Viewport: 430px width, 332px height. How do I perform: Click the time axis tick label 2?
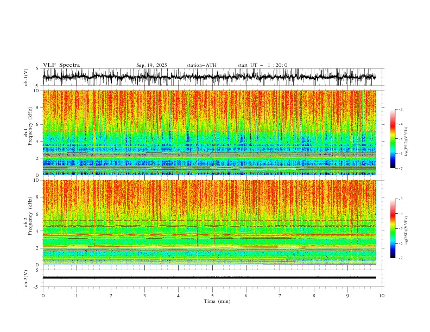pos(111,296)
